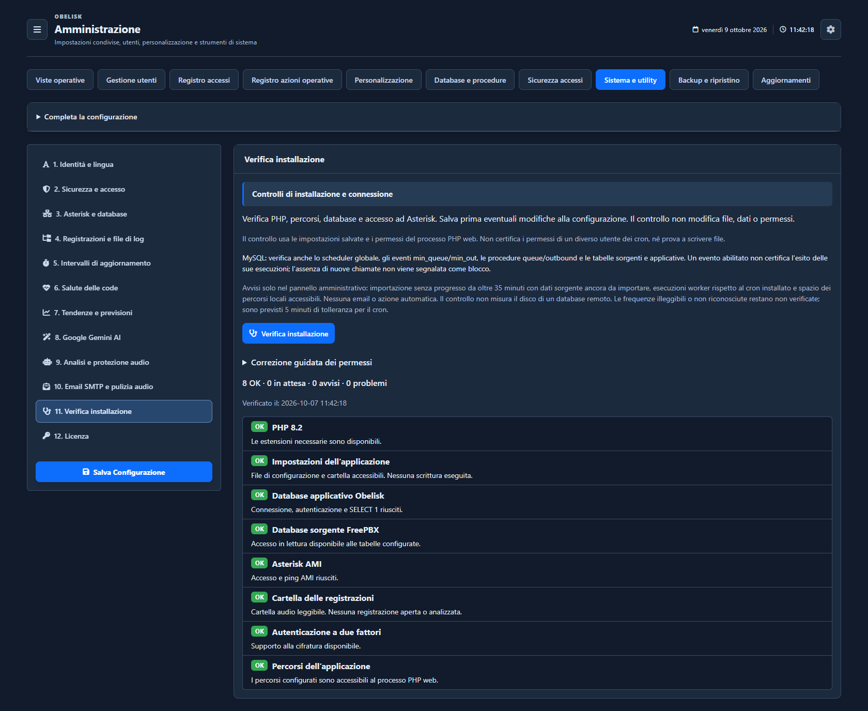Screen dimensions: 868x711
Task: Click the Identità e lingua font icon
Action: click(46, 164)
